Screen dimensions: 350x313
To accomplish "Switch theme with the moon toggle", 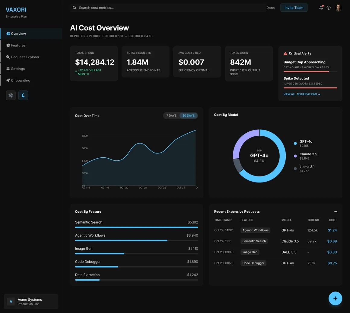I will [x=23, y=95].
